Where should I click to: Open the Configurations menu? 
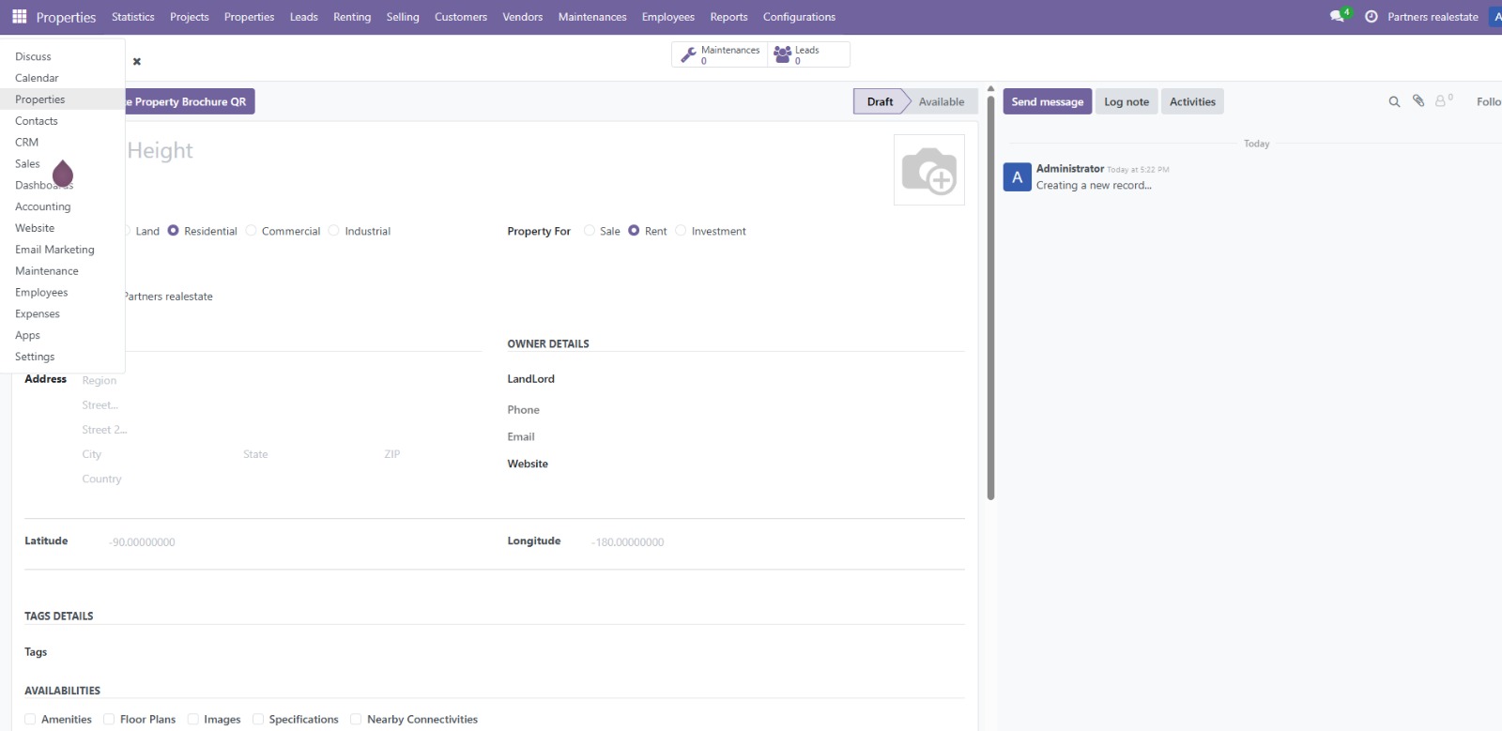click(799, 17)
